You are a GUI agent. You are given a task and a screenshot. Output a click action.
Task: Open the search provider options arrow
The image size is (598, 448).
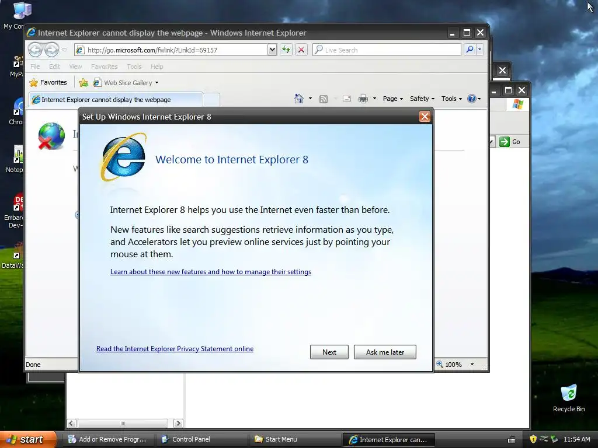click(x=480, y=50)
